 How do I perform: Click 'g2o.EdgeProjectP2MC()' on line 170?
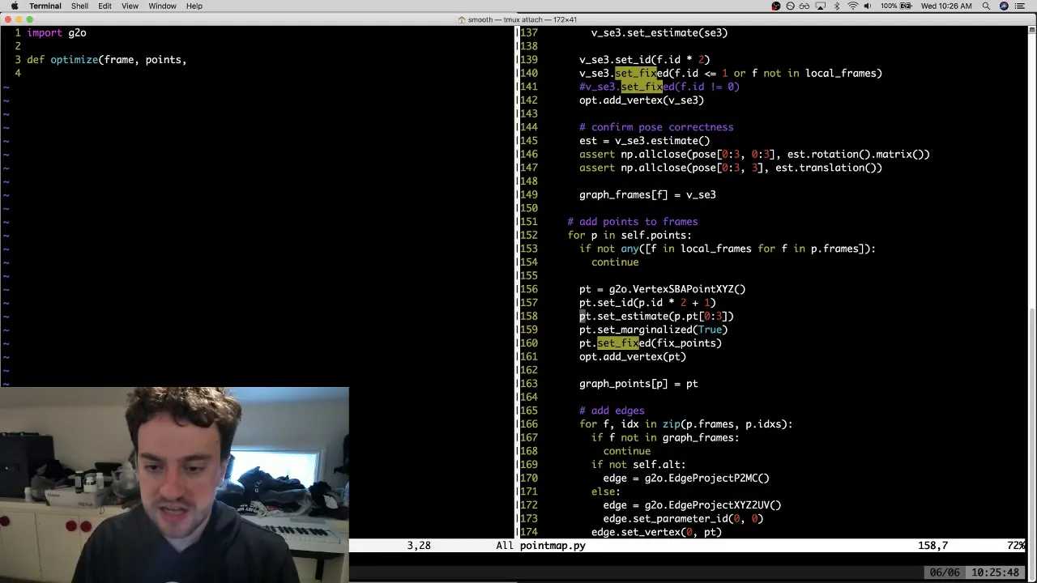[x=707, y=478]
